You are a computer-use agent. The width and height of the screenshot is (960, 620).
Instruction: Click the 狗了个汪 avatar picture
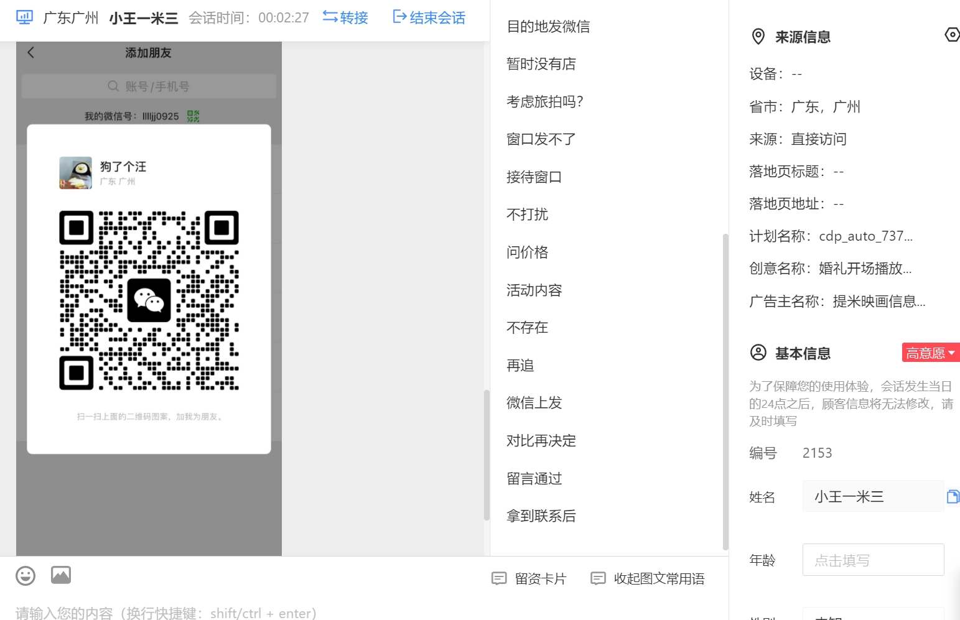pyautogui.click(x=75, y=173)
